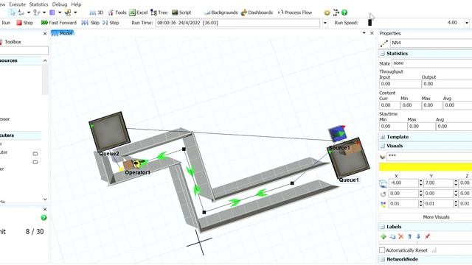Click the duplicate label icon
Image resolution: width=472 pixels, height=265 pixels.
pos(392,236)
